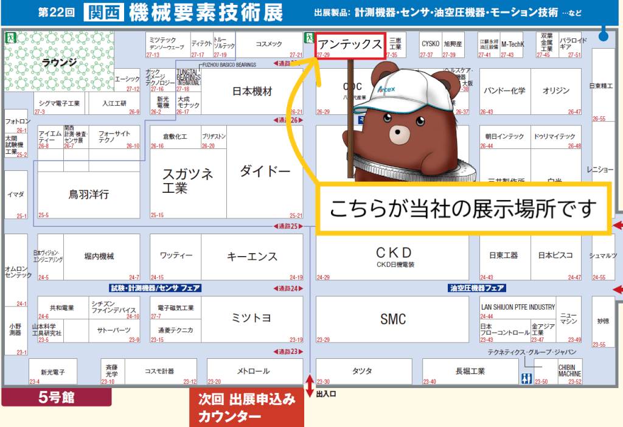Select the メトロール booth
The image size is (623, 427).
(255, 372)
